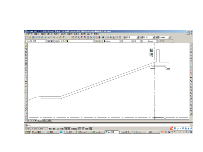The width and height of the screenshot is (203, 152).
Task: Toggle 栅格 (Grid) in status bar
Action: point(54,128)
